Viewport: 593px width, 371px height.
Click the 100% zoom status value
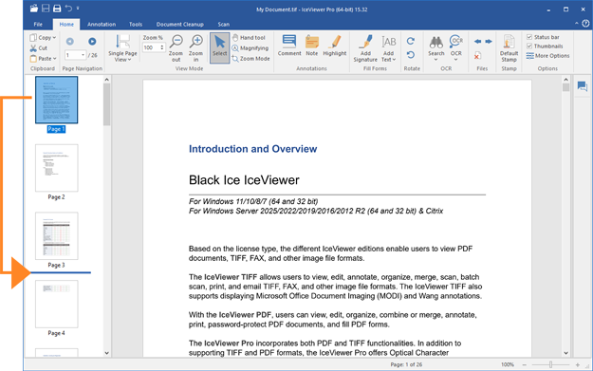[508, 364]
